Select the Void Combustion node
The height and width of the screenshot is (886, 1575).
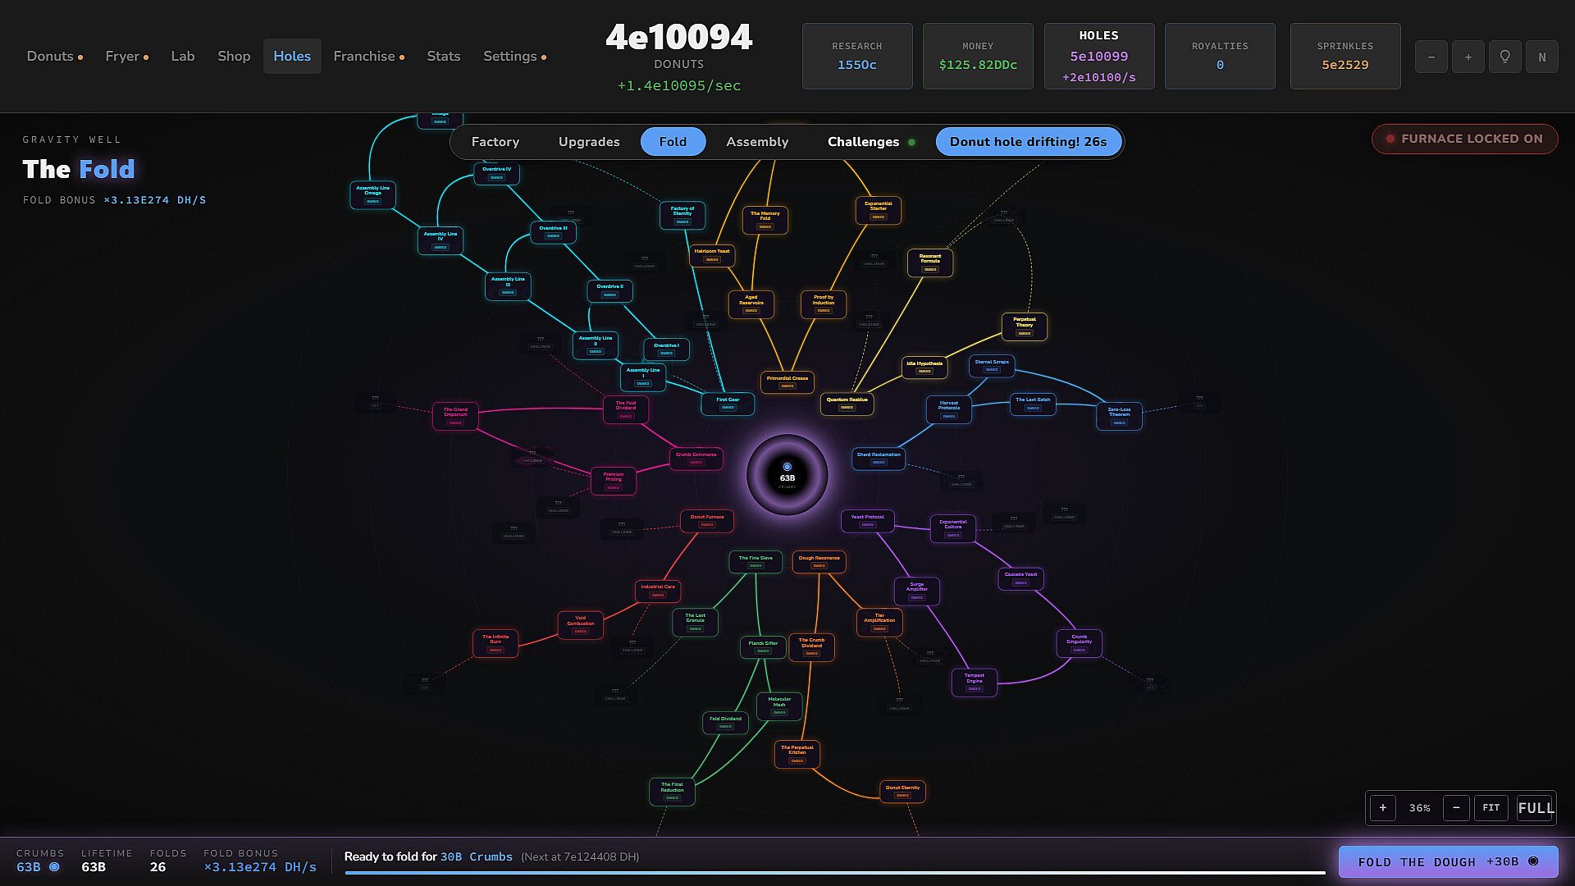[580, 624]
